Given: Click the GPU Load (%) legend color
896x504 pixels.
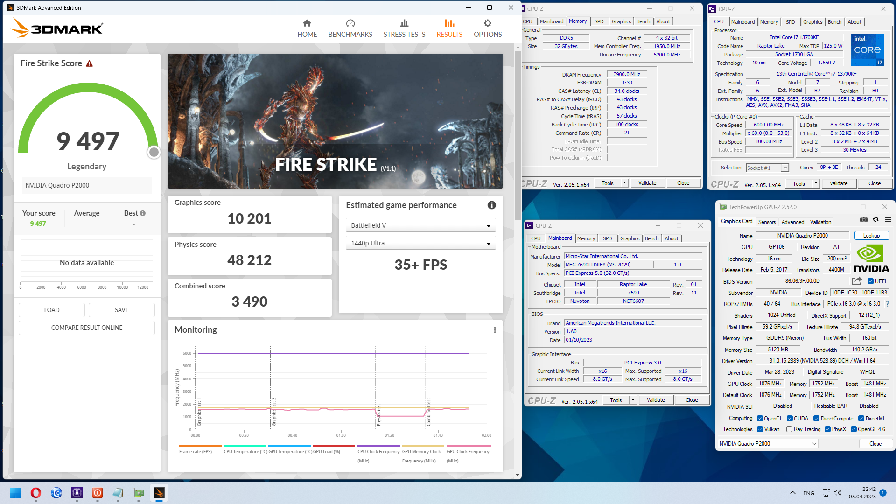Looking at the screenshot, I should [x=334, y=446].
